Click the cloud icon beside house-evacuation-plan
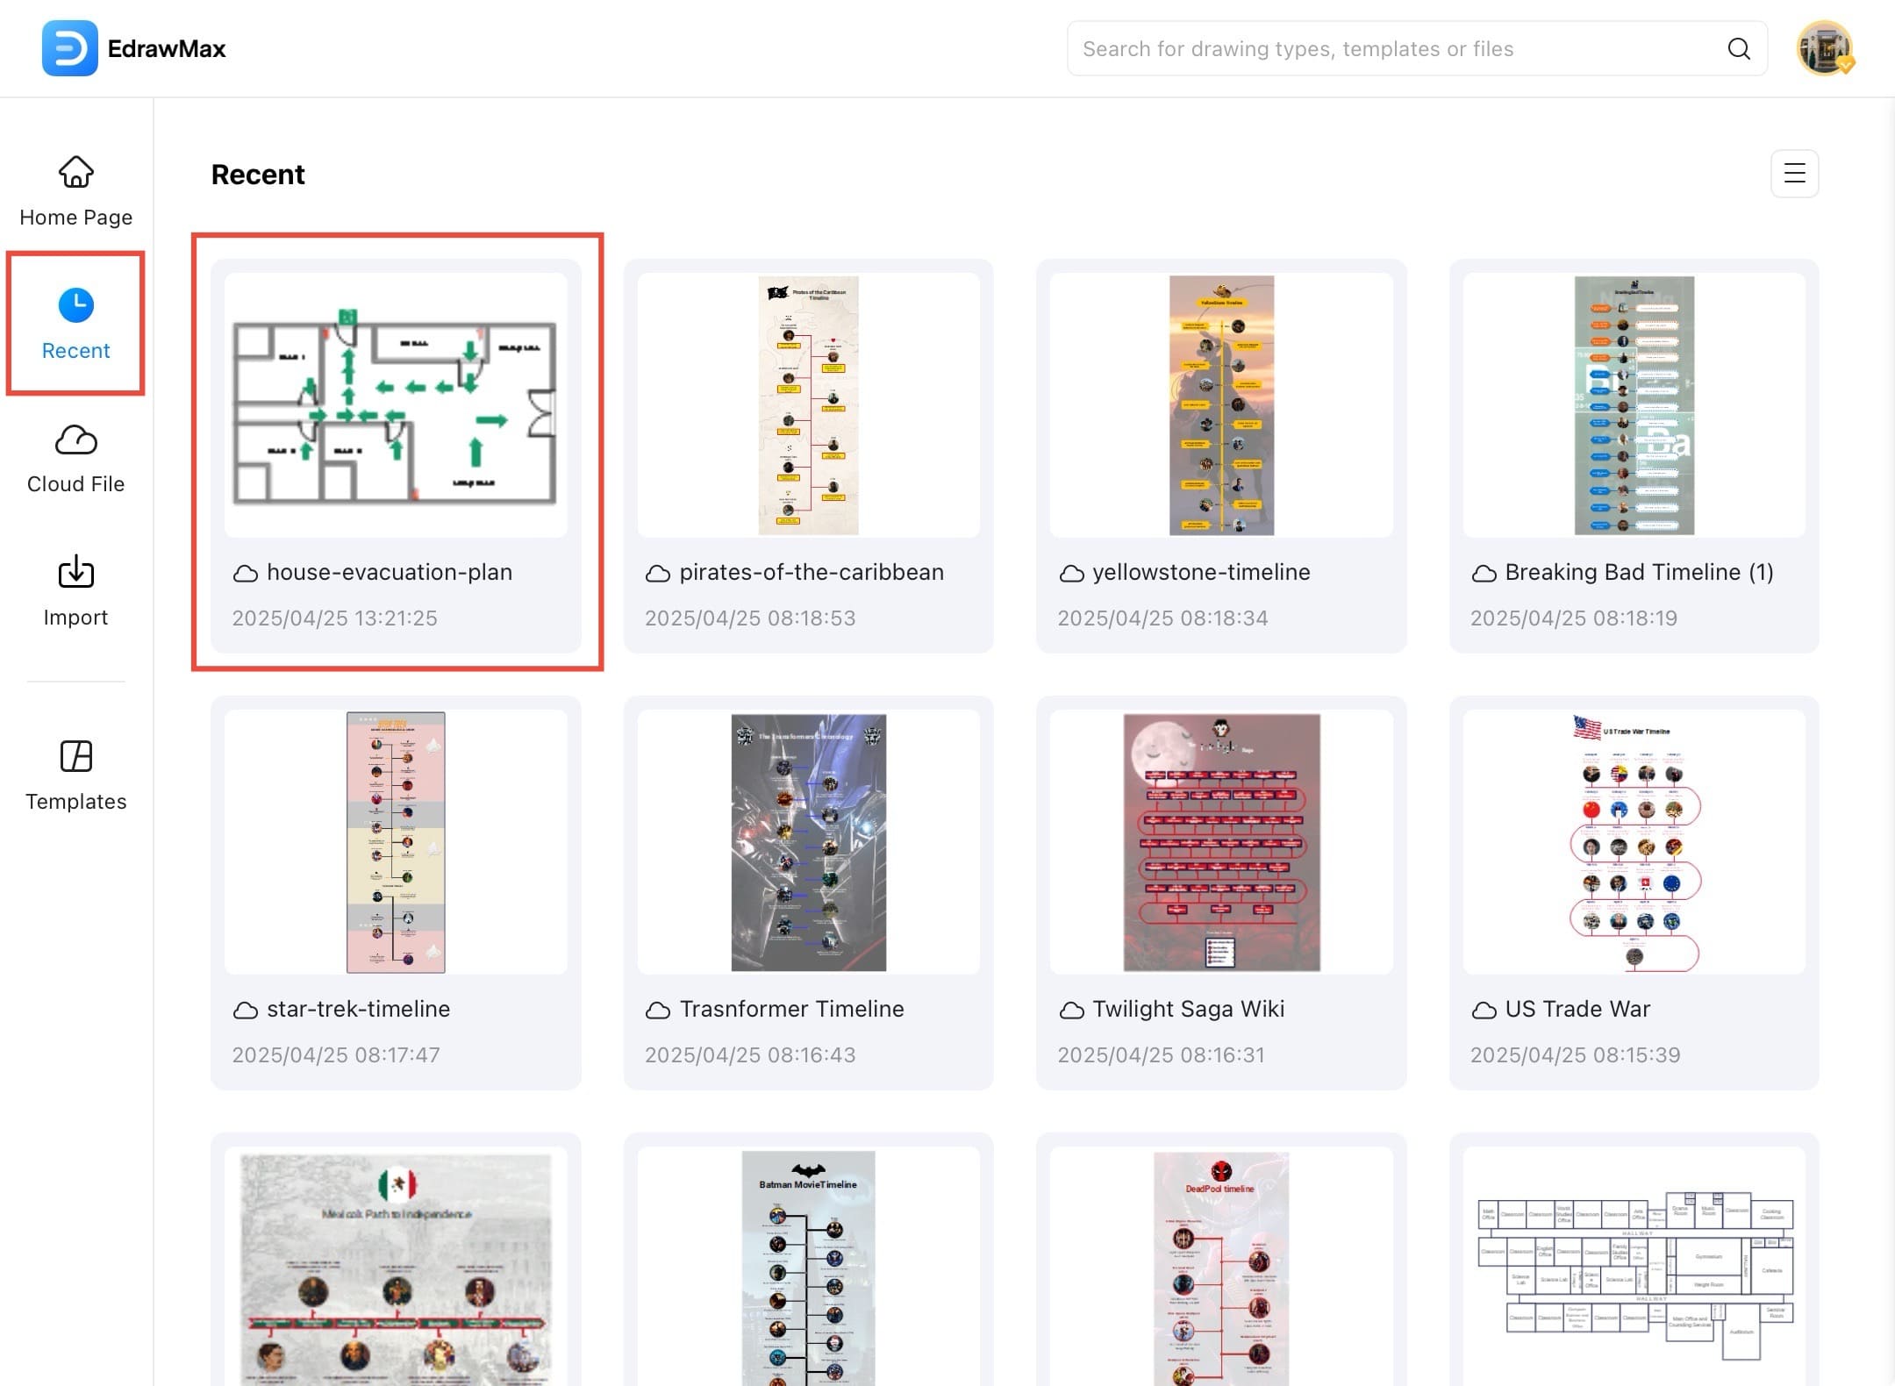The height and width of the screenshot is (1386, 1895). pos(244,573)
